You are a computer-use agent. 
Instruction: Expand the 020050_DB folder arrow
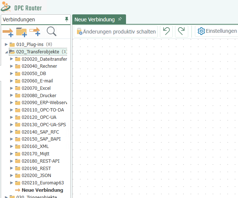[11, 74]
